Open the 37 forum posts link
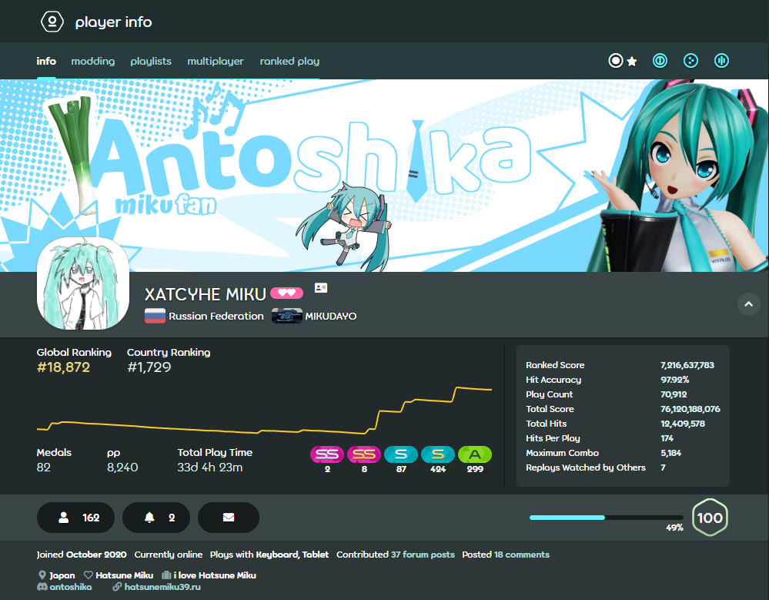 (x=423, y=555)
